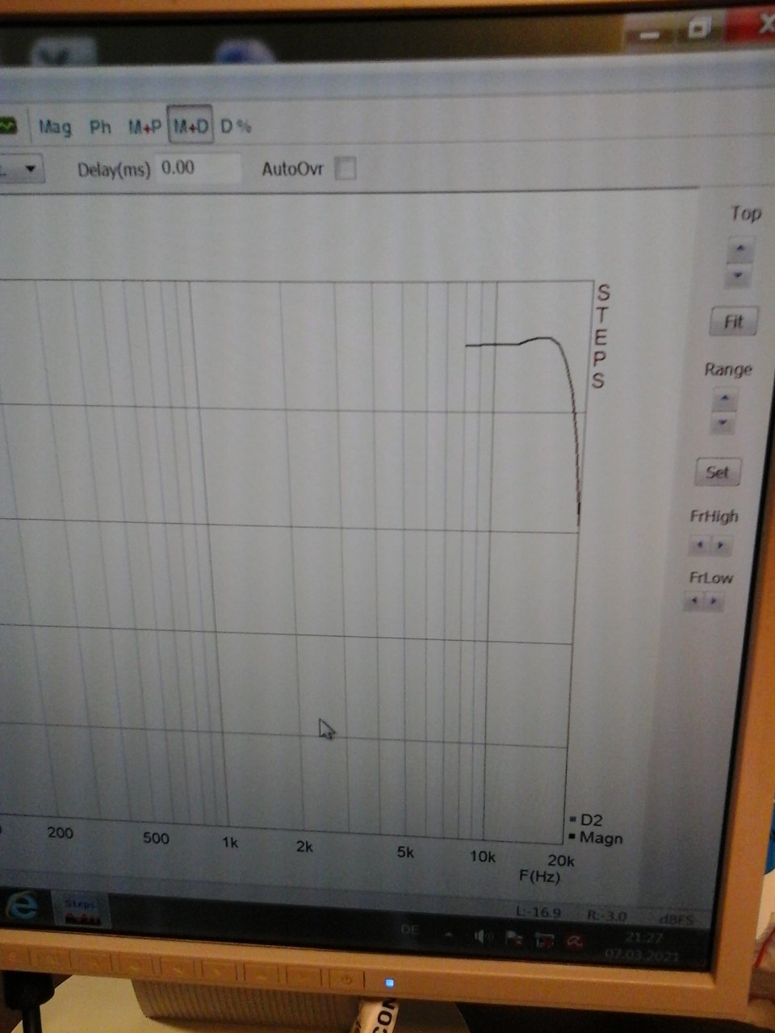775x1033 pixels.
Task: Switch to the Ph phase view
Action: [x=100, y=127]
